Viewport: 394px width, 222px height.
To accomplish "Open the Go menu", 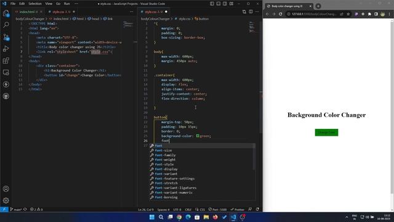I will click(58, 4).
